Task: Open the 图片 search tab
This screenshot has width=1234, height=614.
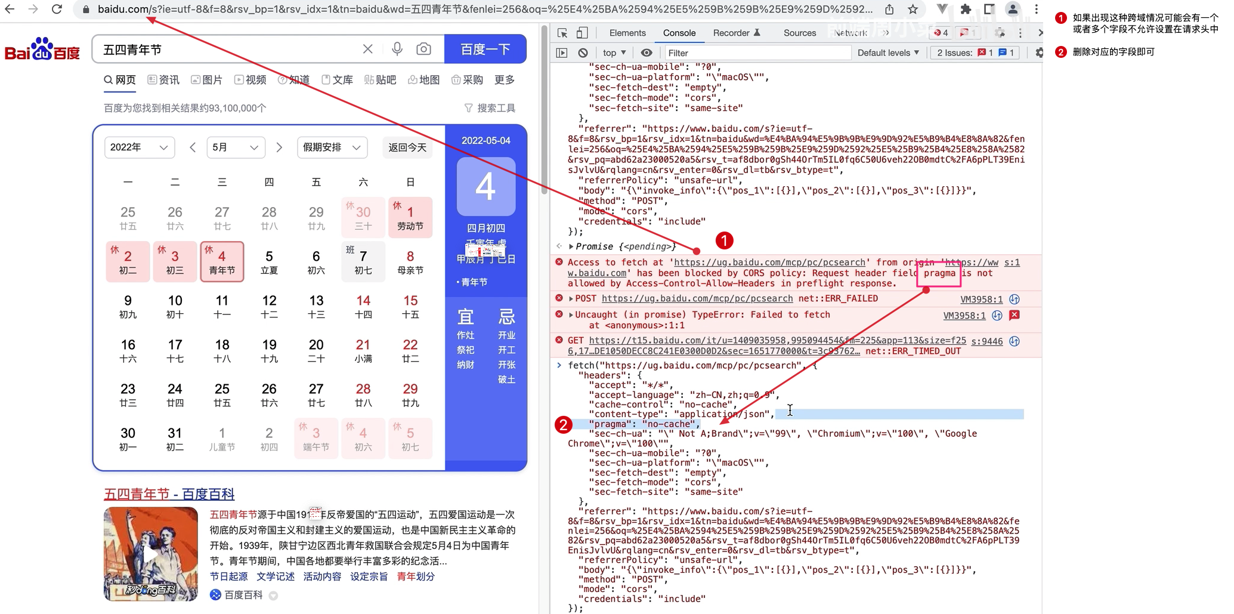Action: coord(206,80)
